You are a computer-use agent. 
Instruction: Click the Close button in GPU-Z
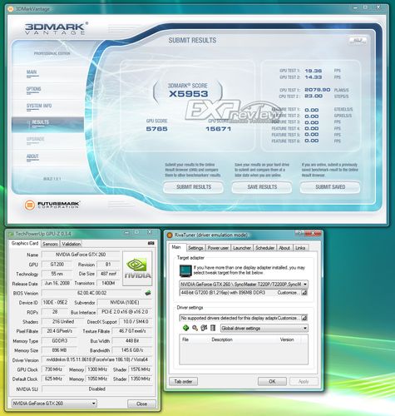(141, 404)
